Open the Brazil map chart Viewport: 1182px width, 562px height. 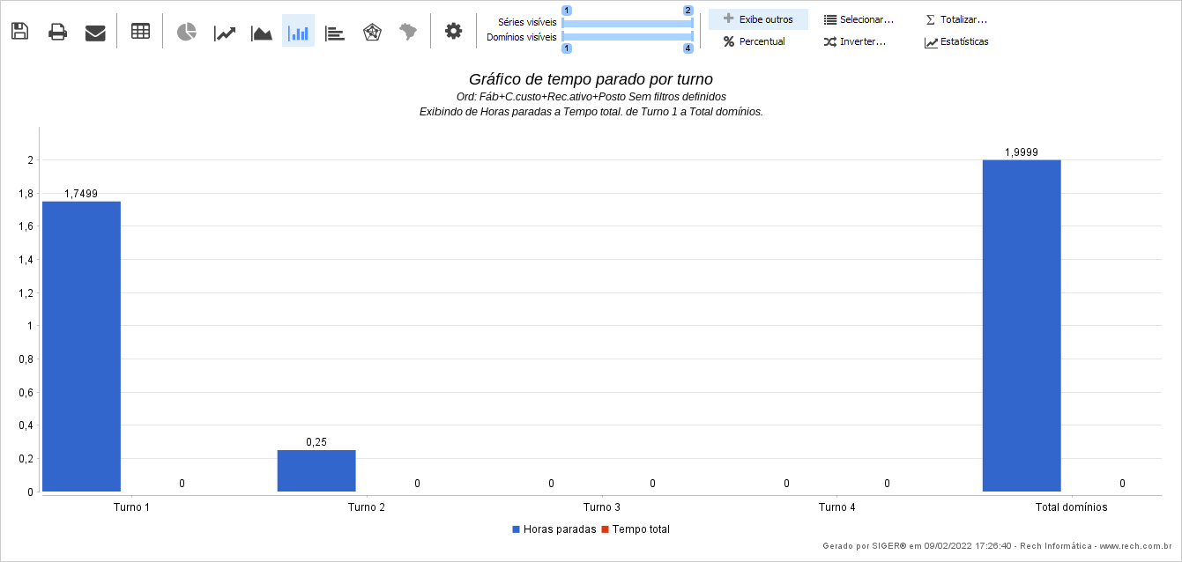pos(407,32)
